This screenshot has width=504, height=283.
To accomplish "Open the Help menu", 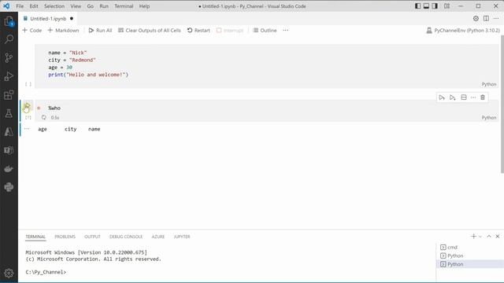I will tap(144, 6).
